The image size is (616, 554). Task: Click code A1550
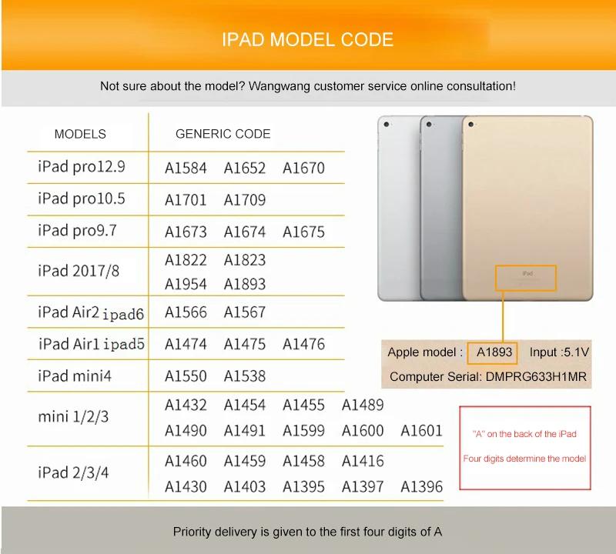coord(186,376)
